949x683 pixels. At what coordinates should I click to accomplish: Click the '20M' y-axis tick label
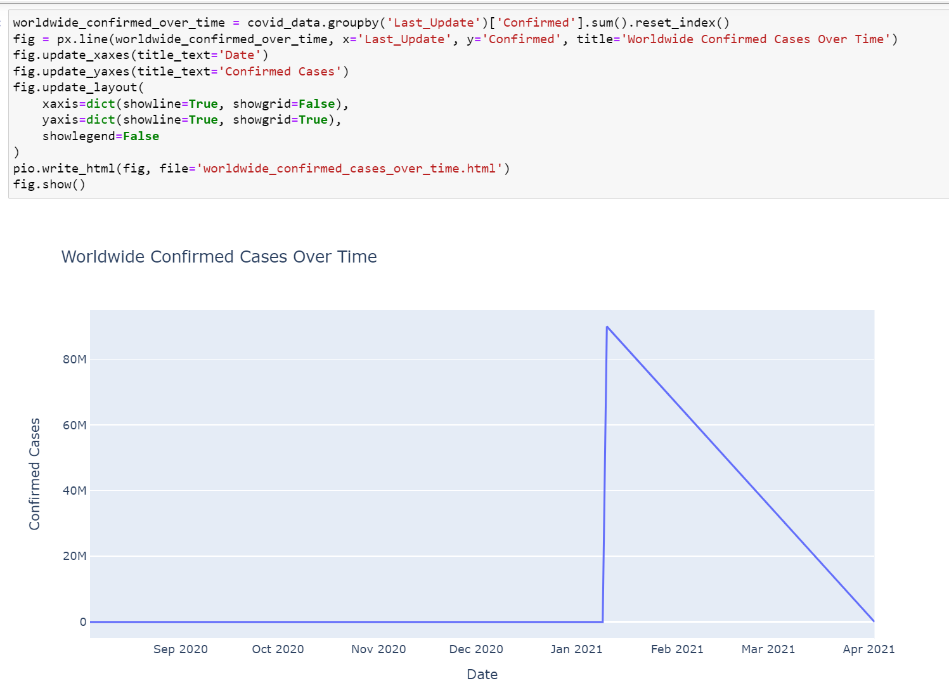coord(75,556)
